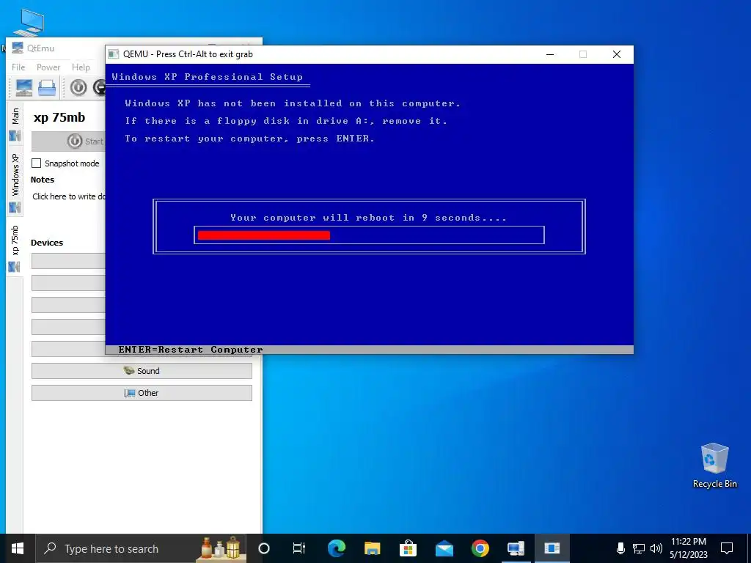751x563 pixels.
Task: Click the QEMU window title bar icon
Action: click(114, 54)
